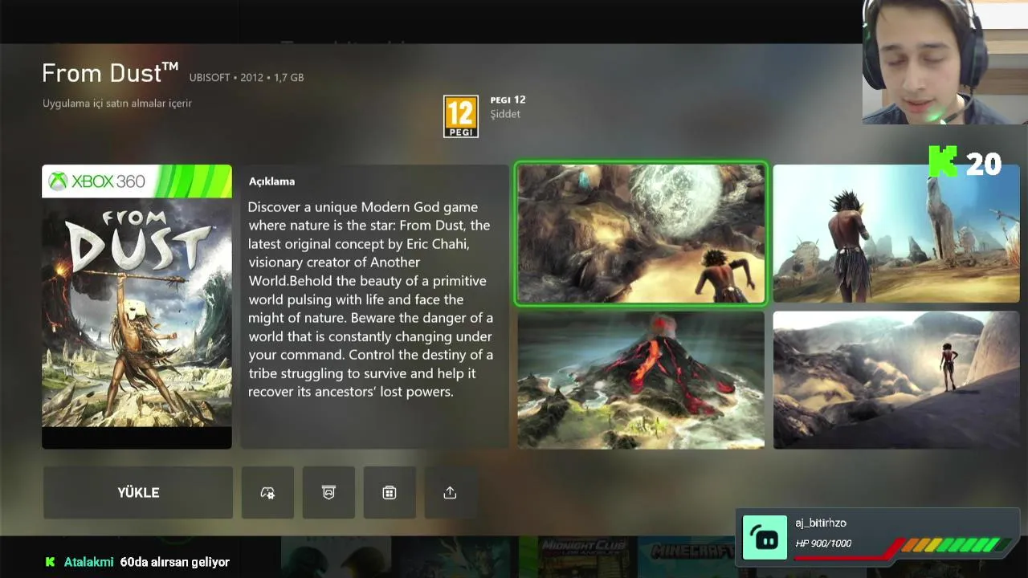1028x578 pixels.
Task: Click the aj_bitirhzo username
Action: pyautogui.click(x=821, y=523)
